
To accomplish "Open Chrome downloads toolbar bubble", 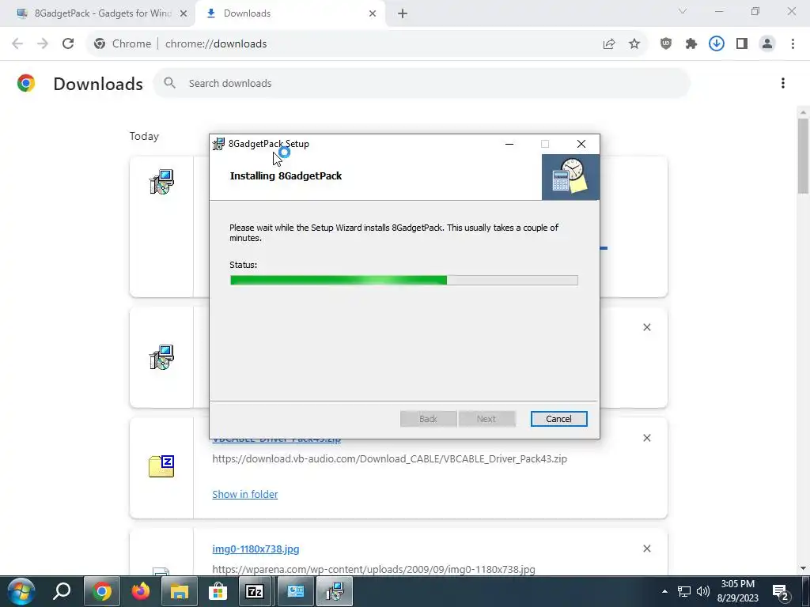I will [717, 44].
